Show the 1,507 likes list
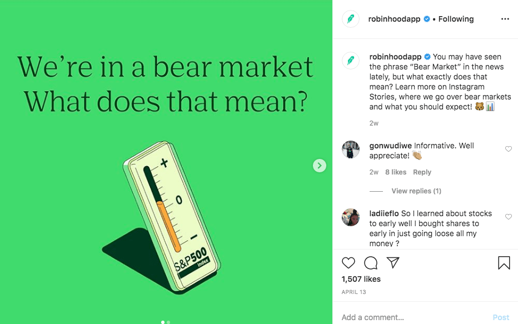The height and width of the screenshot is (324, 518). coord(361,279)
